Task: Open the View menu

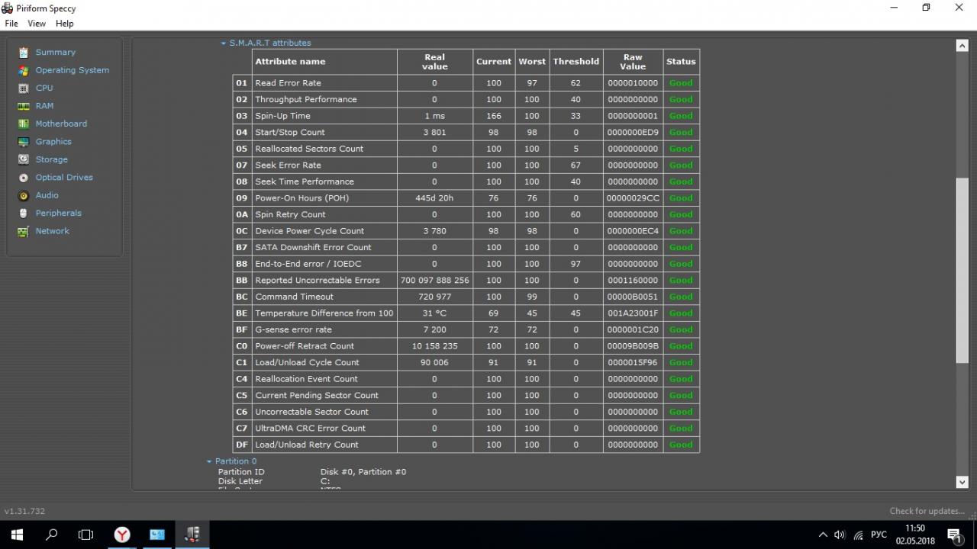Action: click(x=37, y=24)
